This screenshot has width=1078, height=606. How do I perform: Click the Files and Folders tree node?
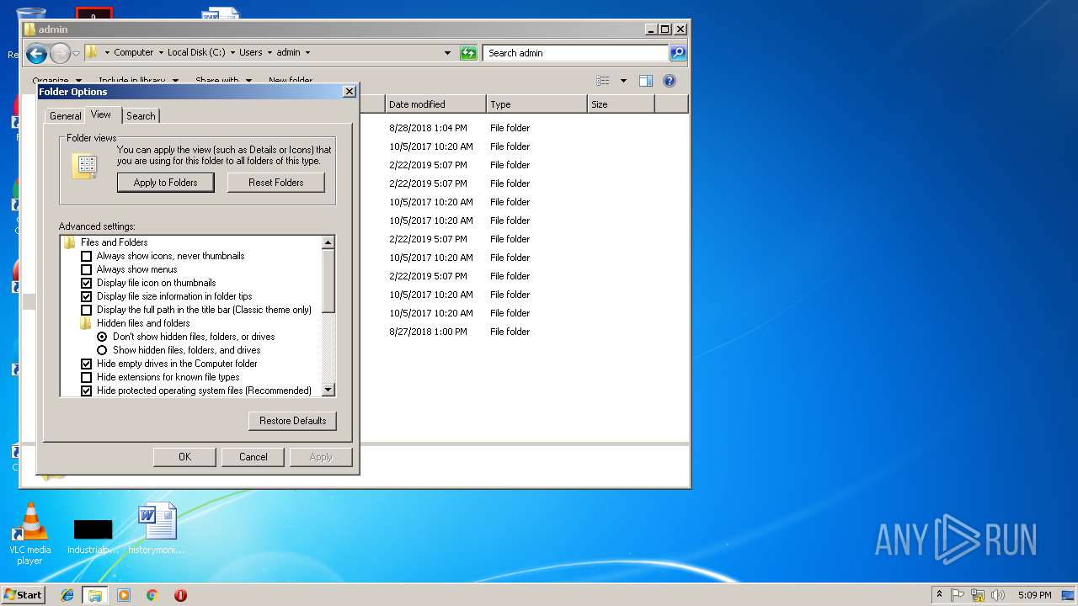tap(115, 242)
